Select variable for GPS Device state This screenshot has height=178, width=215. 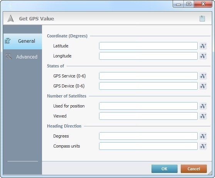pos(203,86)
